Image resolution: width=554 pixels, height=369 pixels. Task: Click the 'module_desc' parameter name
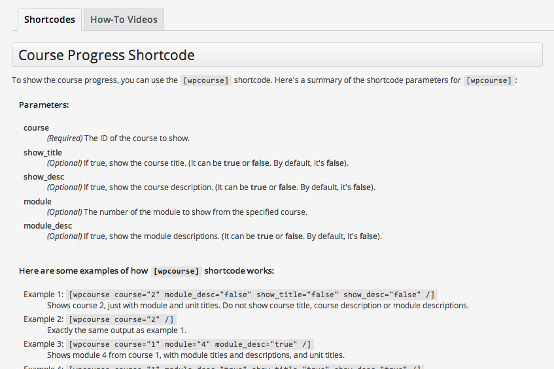click(48, 225)
